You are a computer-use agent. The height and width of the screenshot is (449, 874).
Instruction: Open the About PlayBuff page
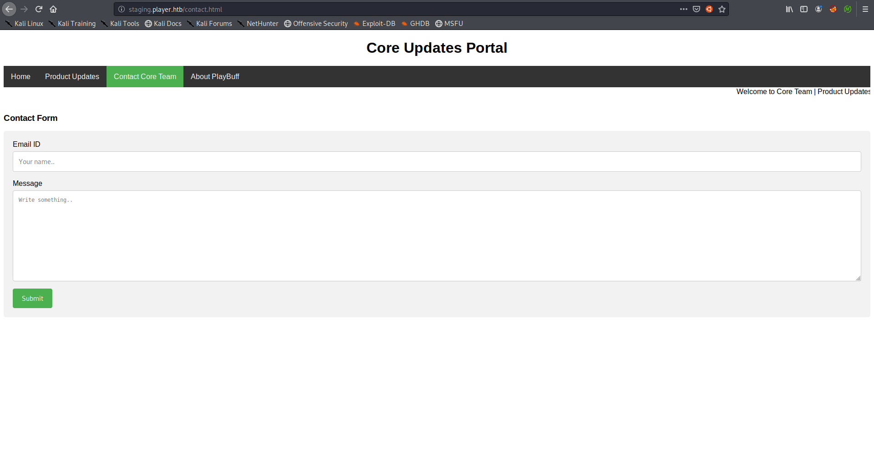215,76
